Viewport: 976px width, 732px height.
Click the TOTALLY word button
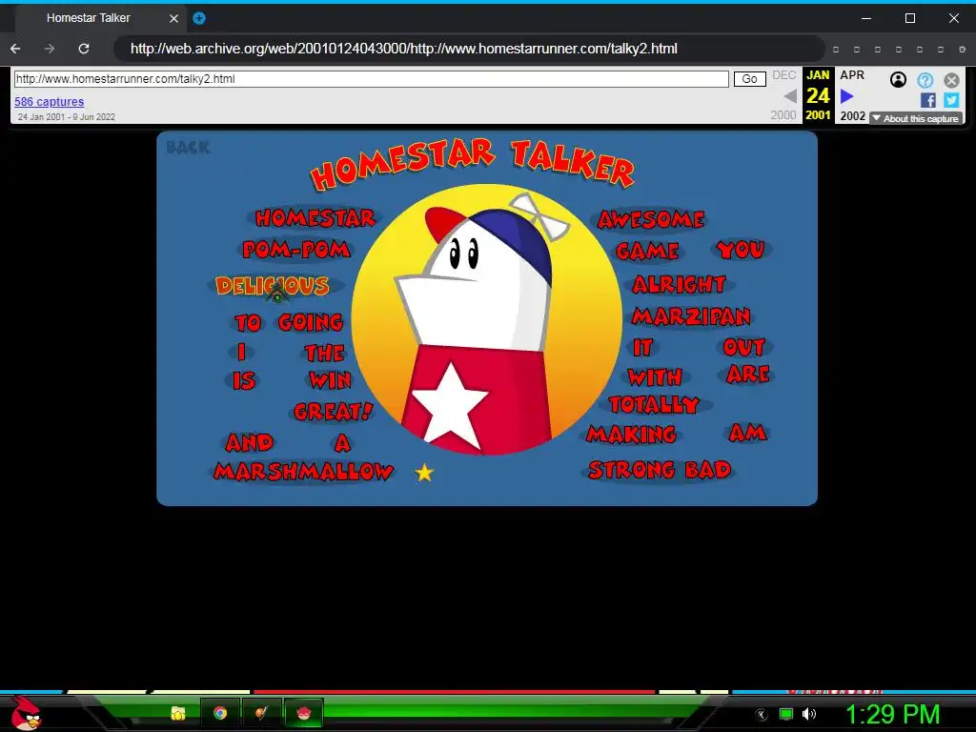pos(654,405)
